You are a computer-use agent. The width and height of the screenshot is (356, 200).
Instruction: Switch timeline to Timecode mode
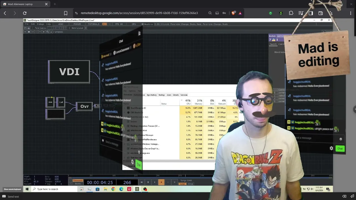(78, 181)
